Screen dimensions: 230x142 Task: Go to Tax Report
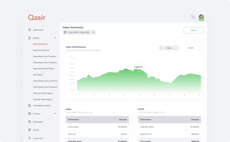(x=38, y=75)
